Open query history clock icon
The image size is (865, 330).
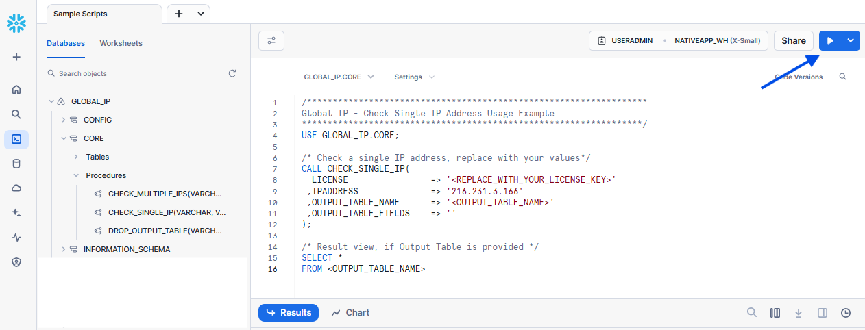tap(846, 313)
